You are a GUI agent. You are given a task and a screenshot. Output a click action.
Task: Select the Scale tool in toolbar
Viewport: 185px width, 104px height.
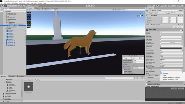[12, 5]
